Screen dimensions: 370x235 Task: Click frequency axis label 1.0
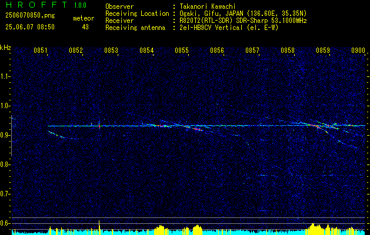(5, 106)
